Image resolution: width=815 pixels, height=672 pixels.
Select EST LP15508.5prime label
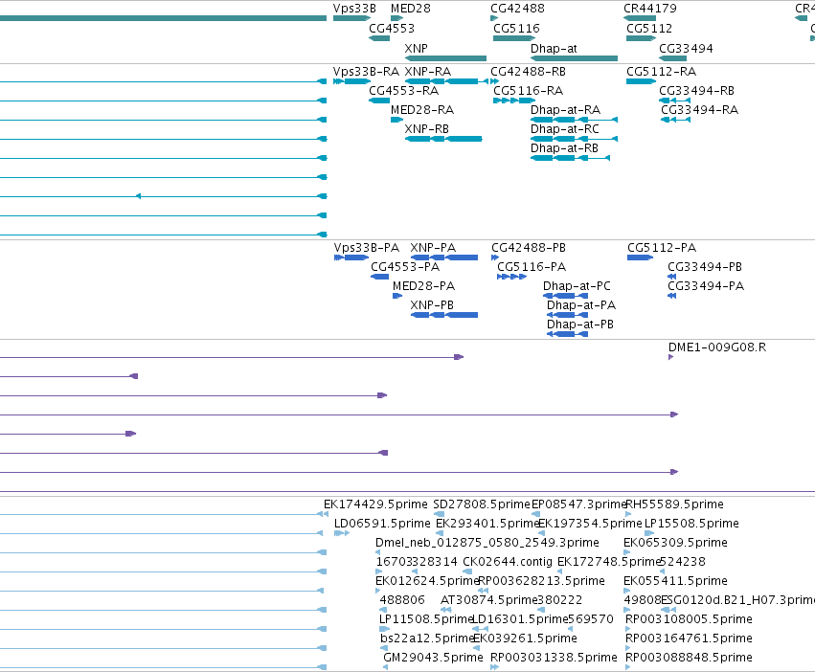[691, 524]
